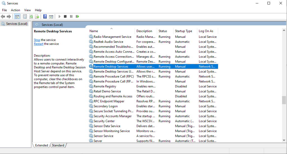
Task: Click the Show/Hide Console Tree toolbar icon
Action: click(17, 17)
